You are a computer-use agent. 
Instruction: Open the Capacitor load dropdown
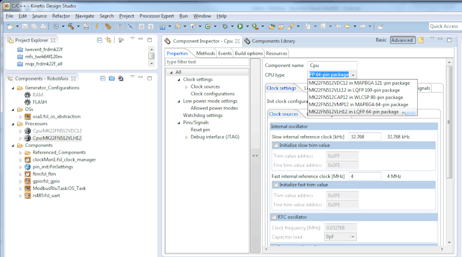(x=353, y=237)
